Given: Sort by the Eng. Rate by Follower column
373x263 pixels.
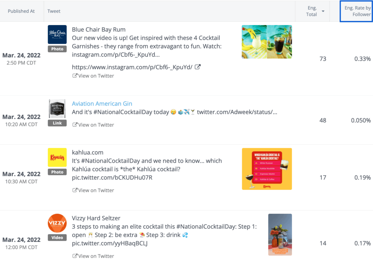Looking at the screenshot, I should pos(356,11).
